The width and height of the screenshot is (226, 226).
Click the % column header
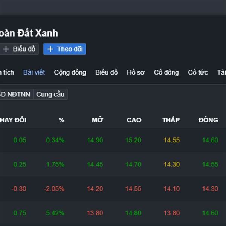click(x=61, y=120)
